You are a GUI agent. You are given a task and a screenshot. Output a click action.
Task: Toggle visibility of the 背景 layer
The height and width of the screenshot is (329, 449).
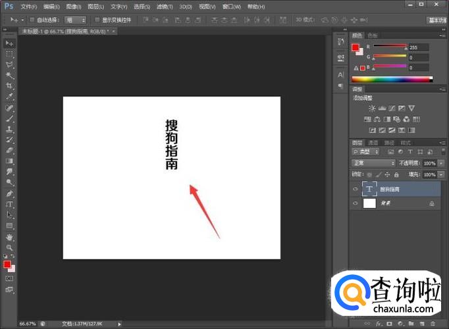click(356, 204)
